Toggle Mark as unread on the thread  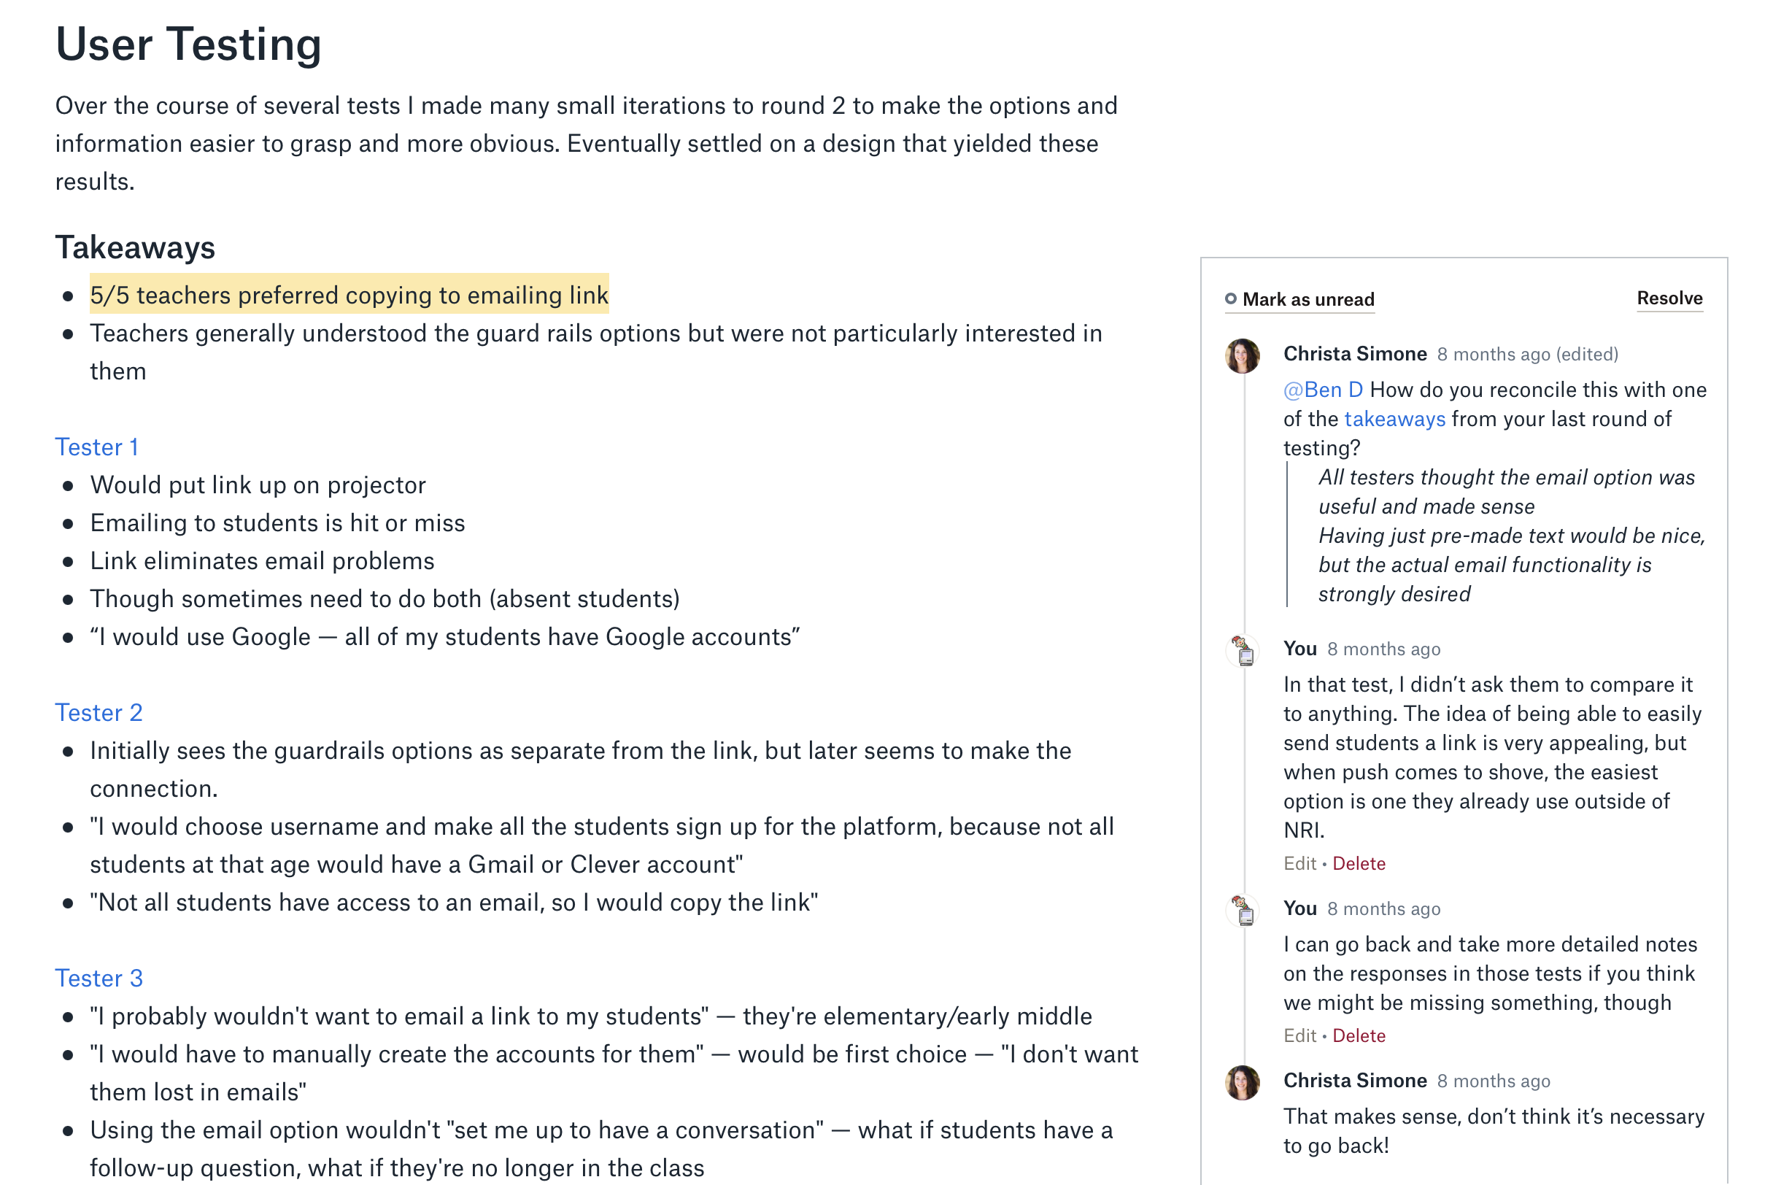click(1307, 300)
